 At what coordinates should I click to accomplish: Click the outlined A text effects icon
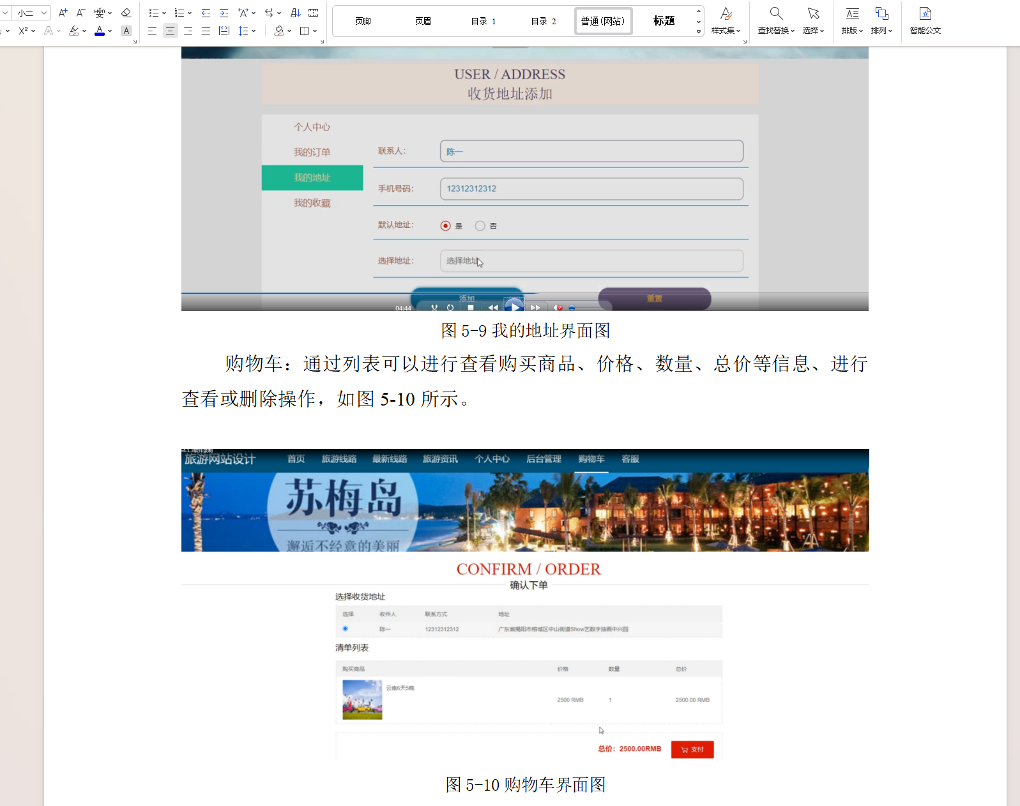point(49,31)
